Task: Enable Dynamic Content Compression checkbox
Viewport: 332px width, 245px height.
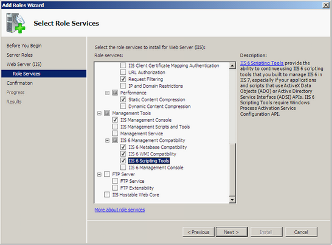Action: click(x=123, y=106)
